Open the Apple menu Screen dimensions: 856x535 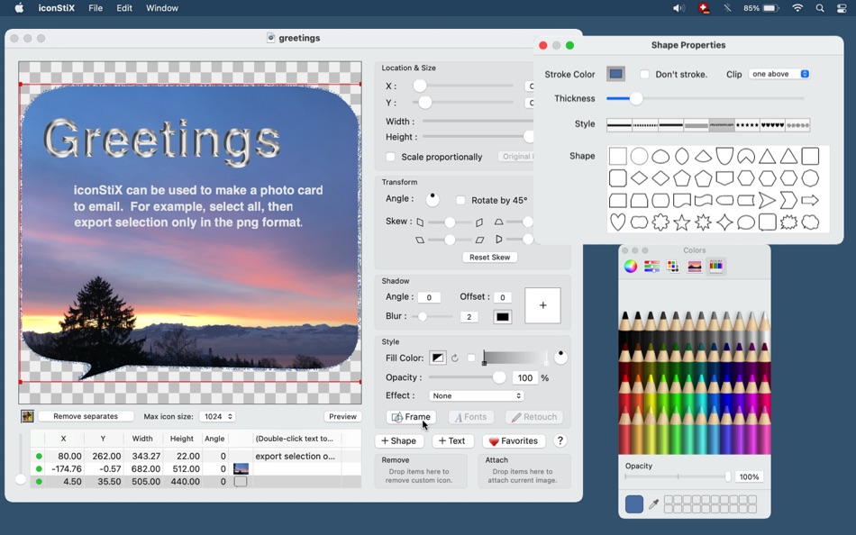[x=19, y=8]
